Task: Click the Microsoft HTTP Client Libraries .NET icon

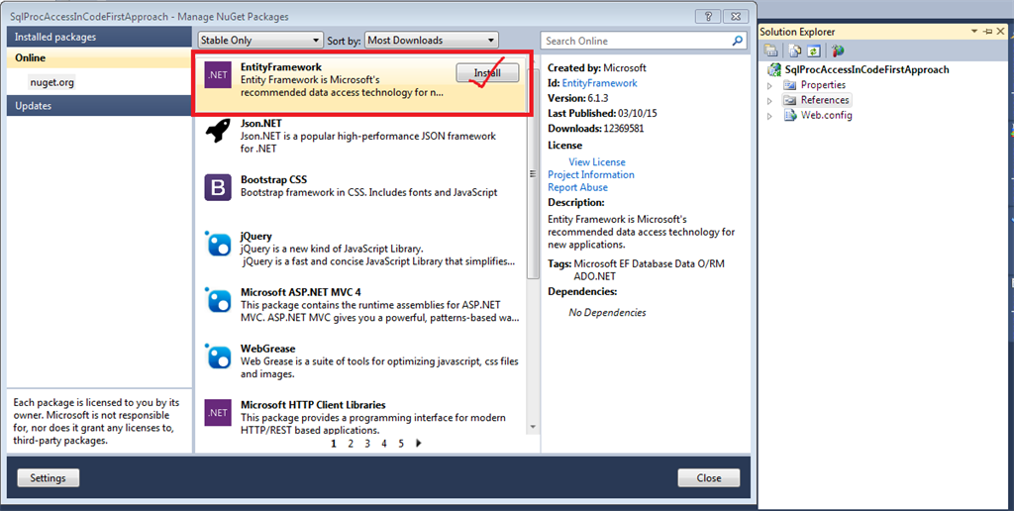Action: point(218,412)
